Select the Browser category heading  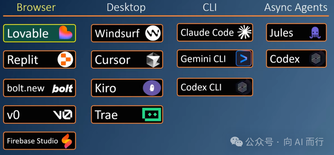[x=36, y=7]
